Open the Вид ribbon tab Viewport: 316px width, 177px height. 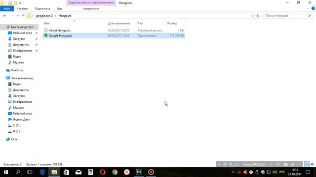point(60,9)
